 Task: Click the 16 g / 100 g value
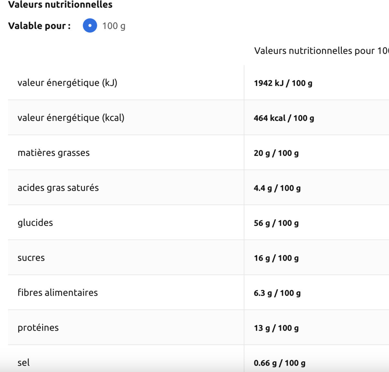tap(276, 258)
